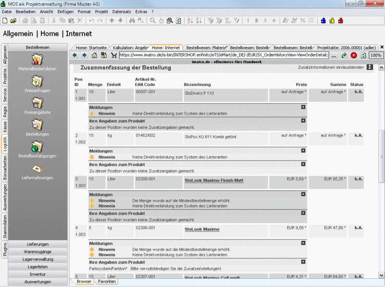Image resolution: width=385 pixels, height=287 pixels.
Task: Click the 100% zoom button
Action: tap(376, 55)
